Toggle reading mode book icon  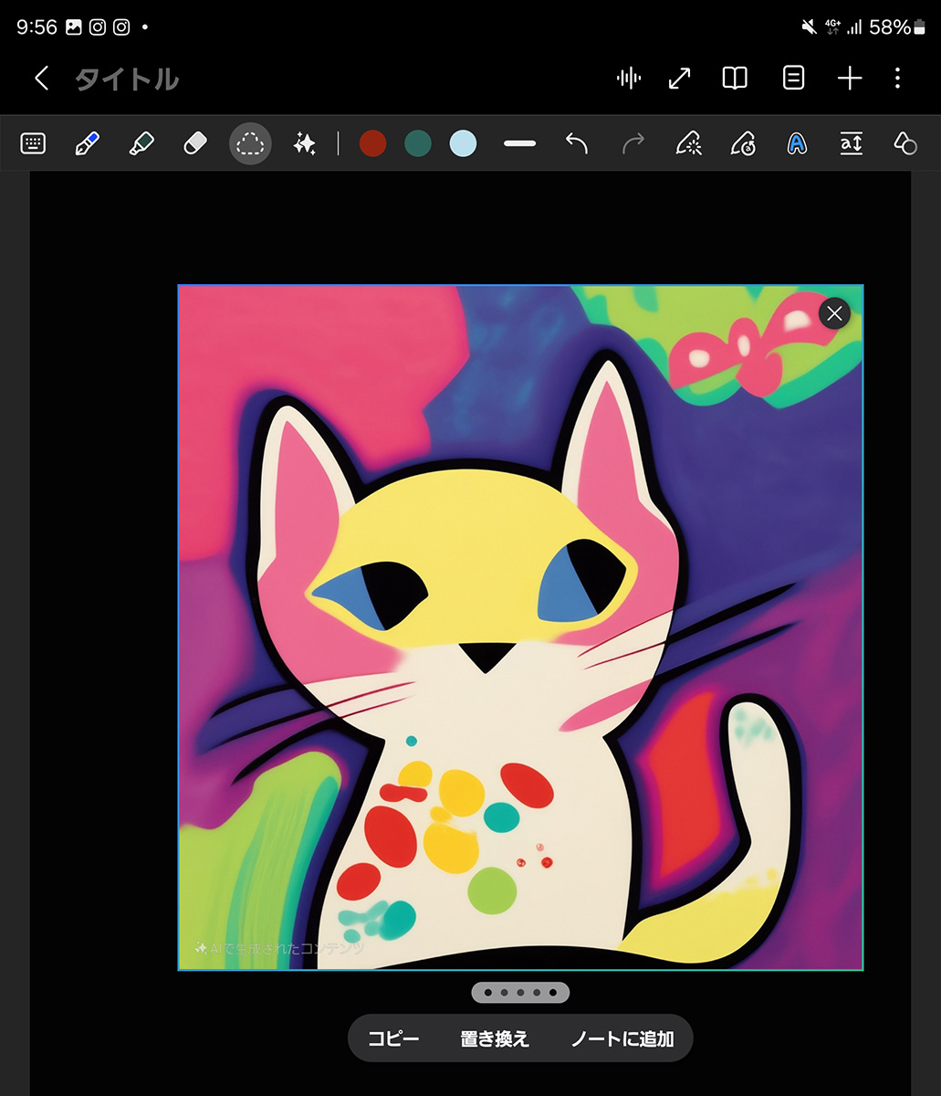[x=735, y=79]
